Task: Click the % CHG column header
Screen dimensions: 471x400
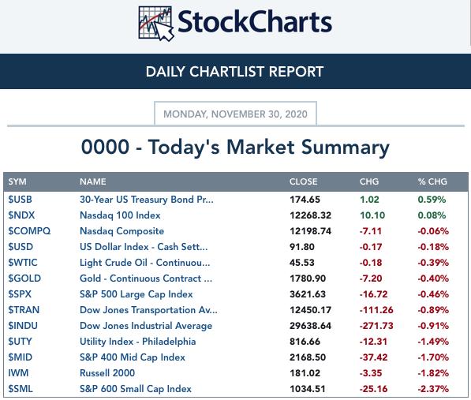Action: 432,181
